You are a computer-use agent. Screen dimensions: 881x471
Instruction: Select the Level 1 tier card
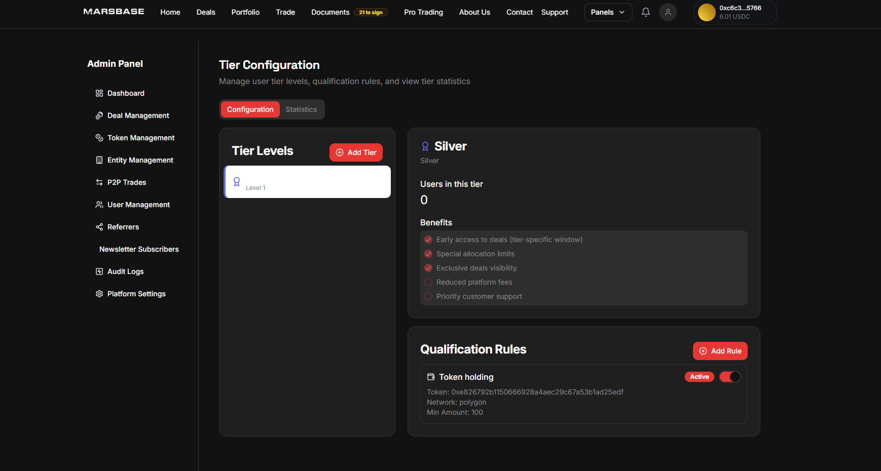(307, 182)
